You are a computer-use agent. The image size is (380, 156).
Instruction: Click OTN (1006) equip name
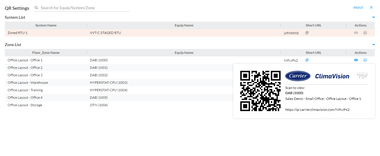99,105
